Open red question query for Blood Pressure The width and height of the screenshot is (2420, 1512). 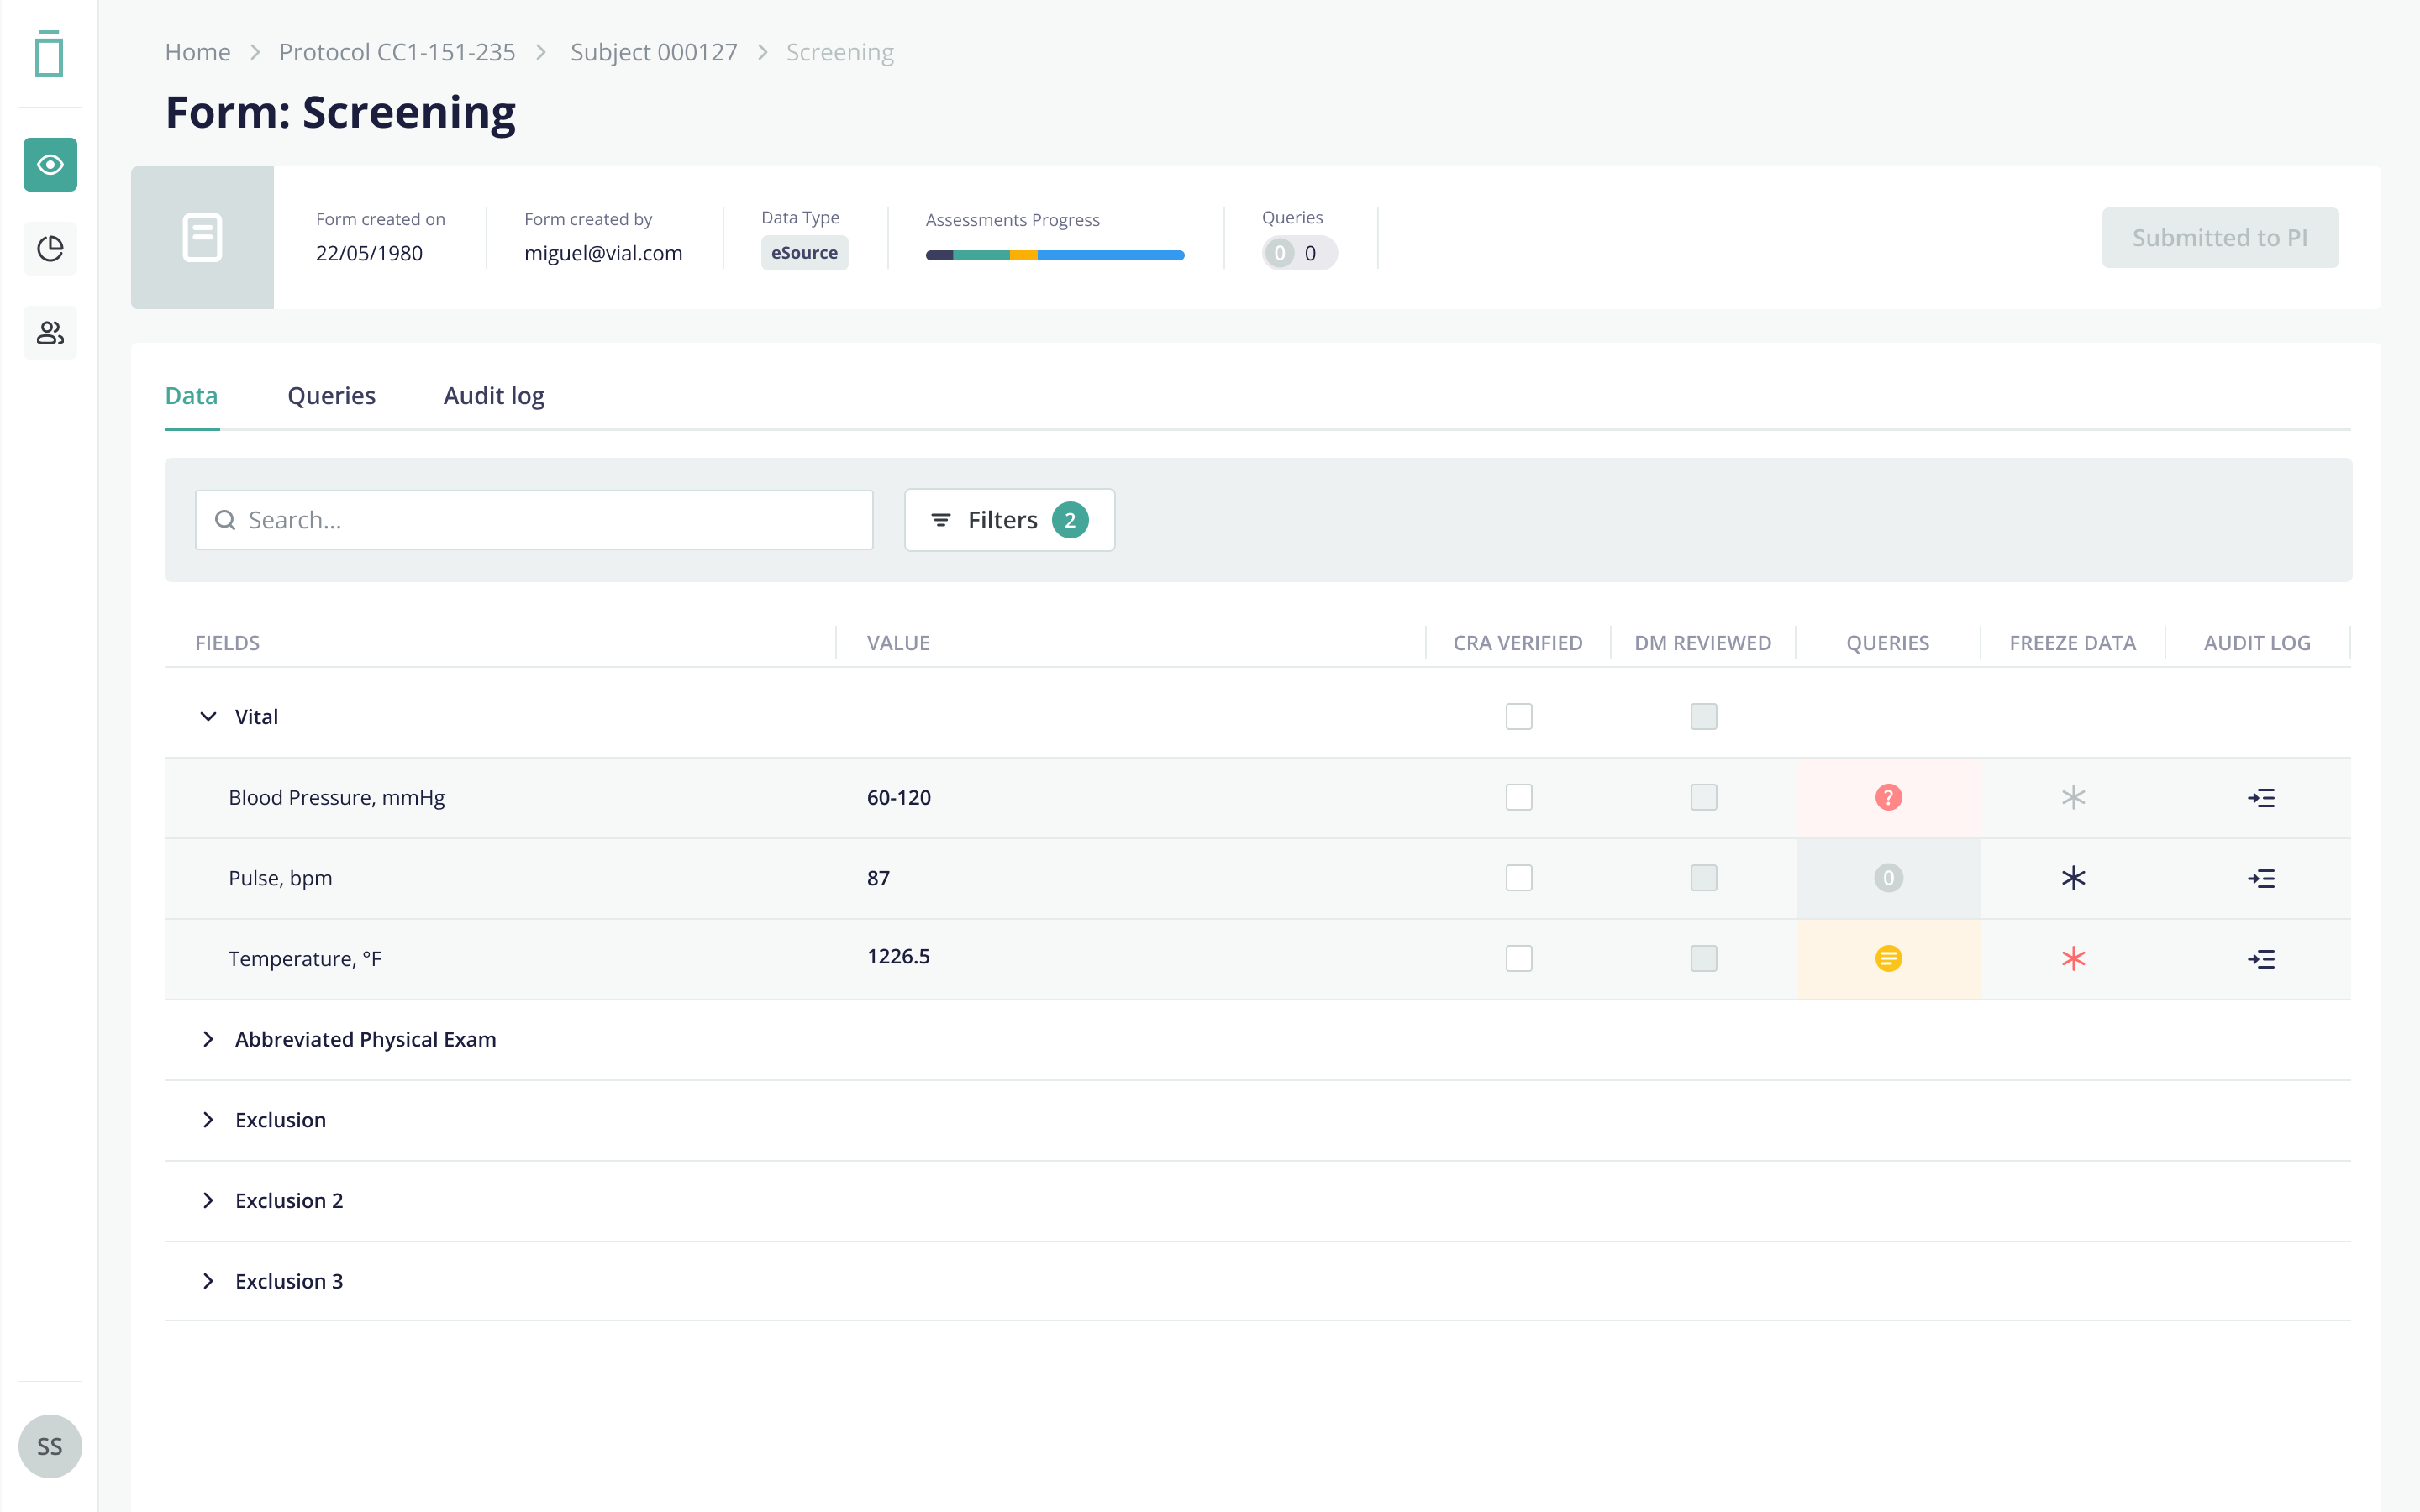[x=1888, y=797]
